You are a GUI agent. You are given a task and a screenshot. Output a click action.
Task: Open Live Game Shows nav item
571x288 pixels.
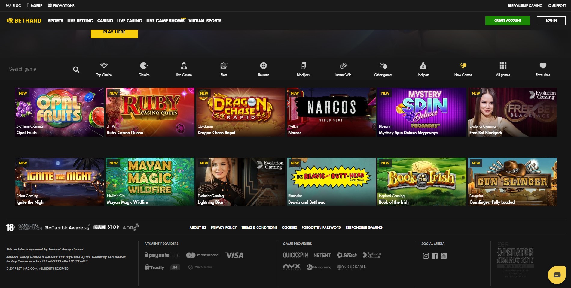click(x=166, y=20)
